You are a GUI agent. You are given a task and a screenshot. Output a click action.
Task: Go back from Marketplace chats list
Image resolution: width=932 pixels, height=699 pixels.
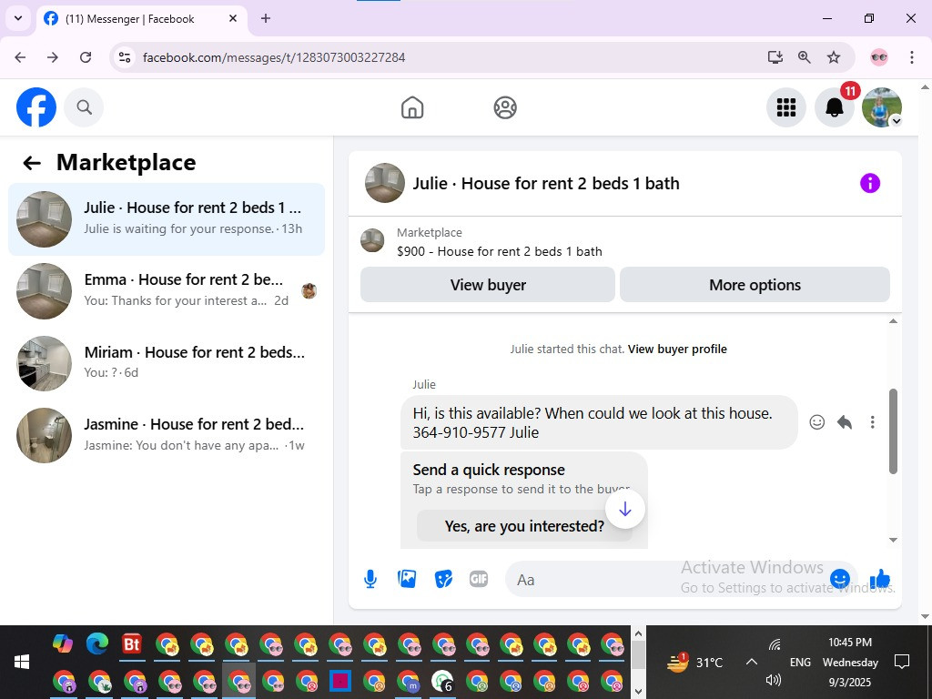point(32,163)
